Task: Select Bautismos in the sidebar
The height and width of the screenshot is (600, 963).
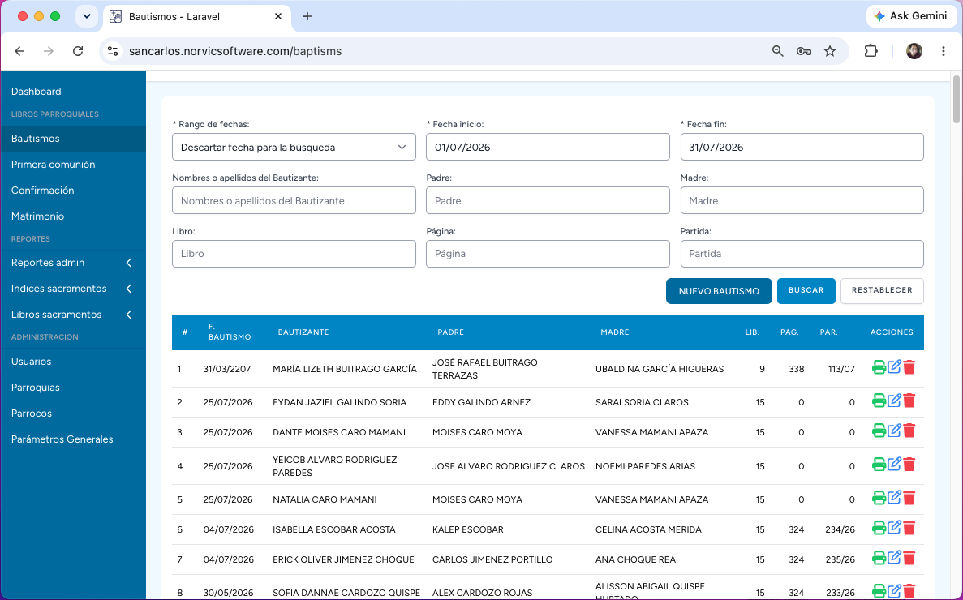Action: tap(72, 139)
